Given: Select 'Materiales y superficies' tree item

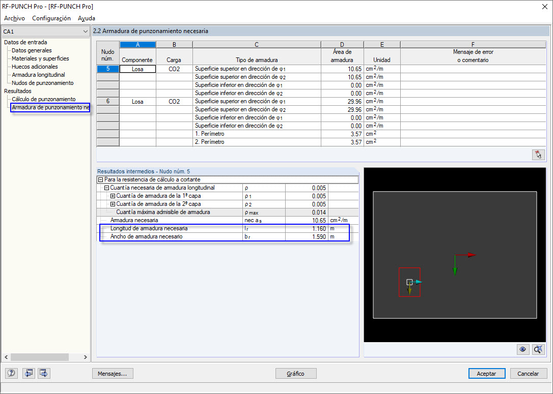Looking at the screenshot, I should [x=41, y=58].
